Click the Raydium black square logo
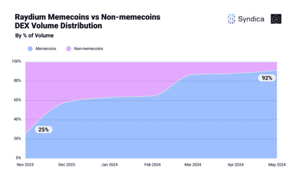This screenshot has height=179, width=294. pos(276,19)
